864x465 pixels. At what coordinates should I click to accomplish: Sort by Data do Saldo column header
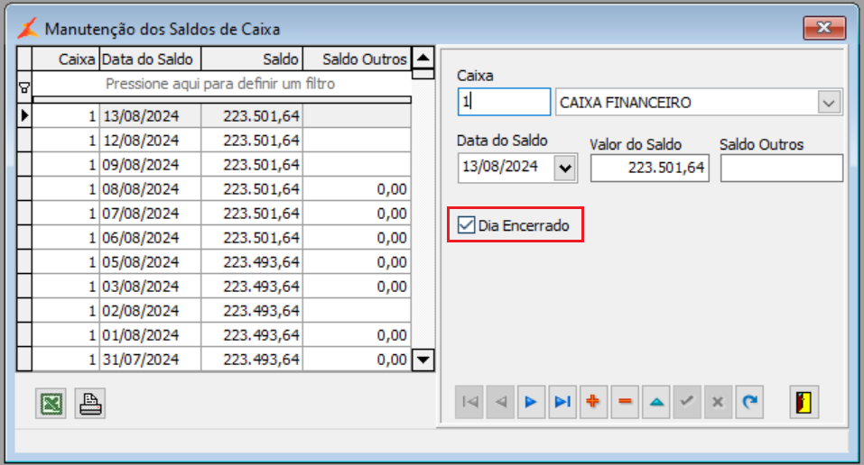click(151, 59)
